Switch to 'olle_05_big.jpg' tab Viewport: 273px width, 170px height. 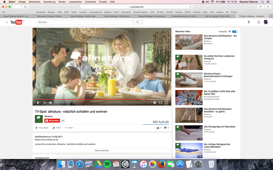218,16
